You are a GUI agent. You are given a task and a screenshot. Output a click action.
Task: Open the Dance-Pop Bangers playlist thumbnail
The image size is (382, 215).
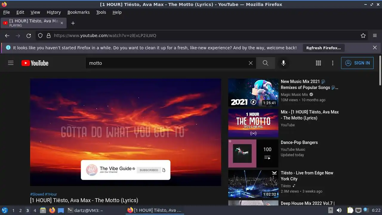click(253, 153)
